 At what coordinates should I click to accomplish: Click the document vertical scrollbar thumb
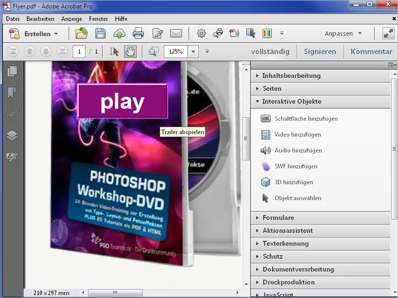[x=246, y=139]
